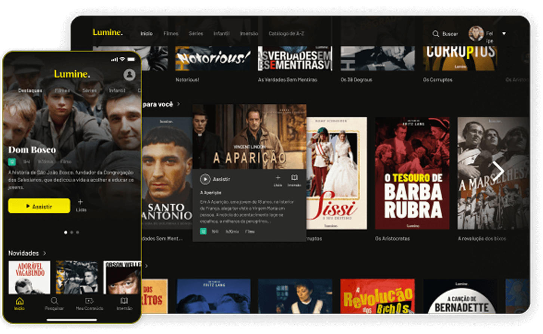This screenshot has width=543, height=334.
Task: Open Catálogo de A-Z in the tablet header
Action: [286, 34]
